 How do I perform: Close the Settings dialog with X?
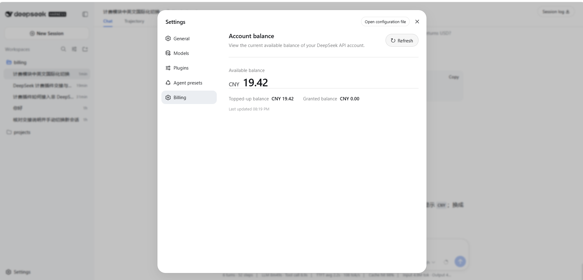pos(417,22)
